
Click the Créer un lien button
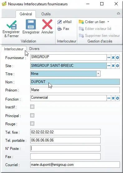(x=92, y=22)
